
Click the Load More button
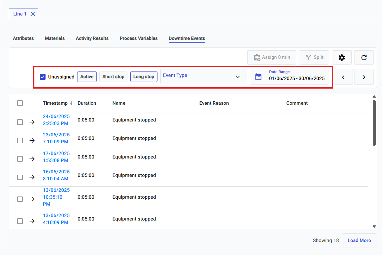click(359, 240)
